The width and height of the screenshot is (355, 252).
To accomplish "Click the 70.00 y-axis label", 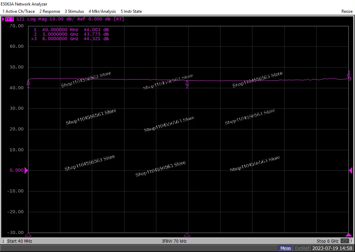I will tap(17, 26).
